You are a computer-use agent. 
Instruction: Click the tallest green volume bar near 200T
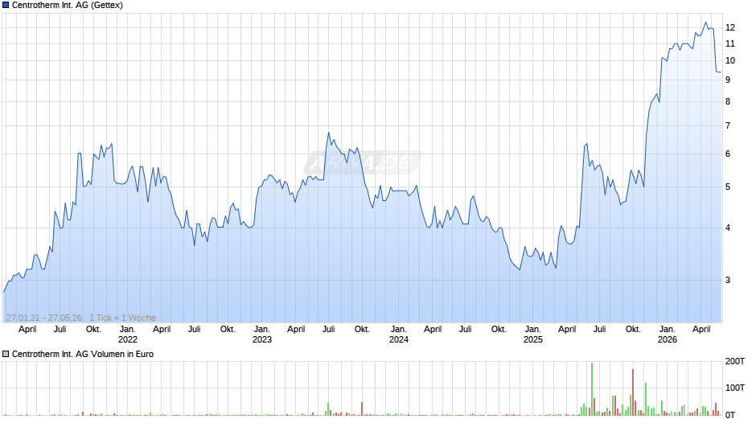point(592,389)
